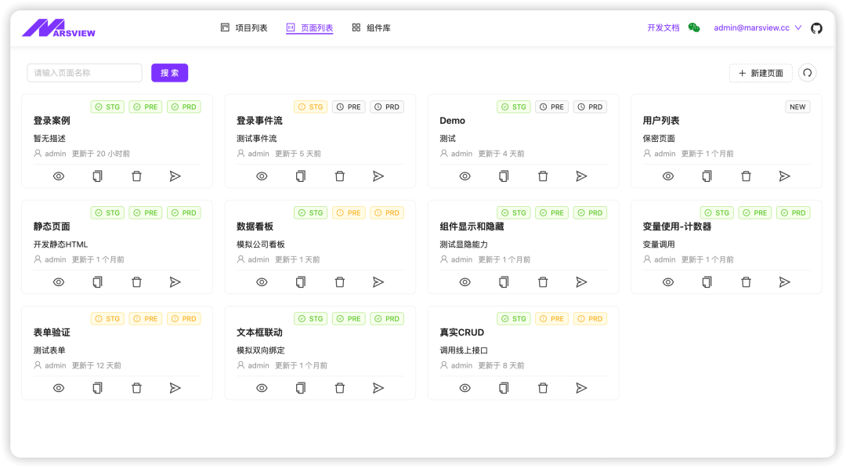Viewport: 846px width, 468px height.
Task: Open the 组件库 tab
Action: pos(371,28)
